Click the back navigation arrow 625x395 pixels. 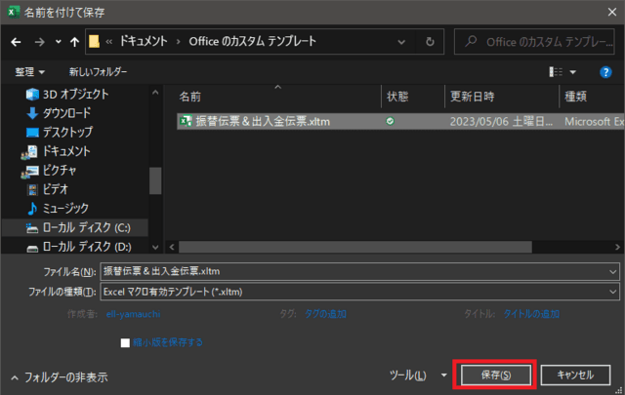point(17,42)
